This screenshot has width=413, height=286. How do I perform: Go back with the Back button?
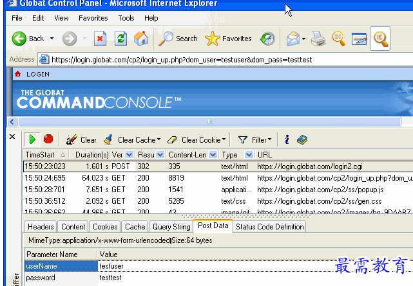pos(28,39)
